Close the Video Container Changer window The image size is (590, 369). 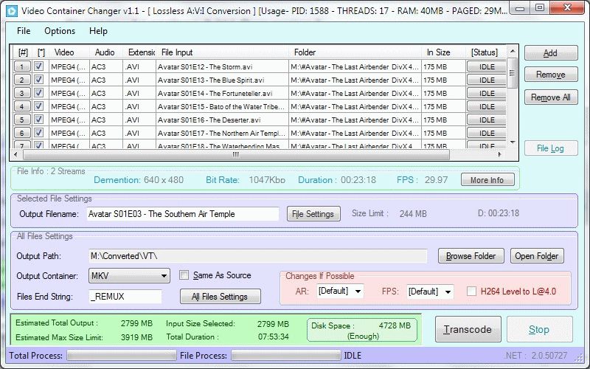[x=567, y=7]
